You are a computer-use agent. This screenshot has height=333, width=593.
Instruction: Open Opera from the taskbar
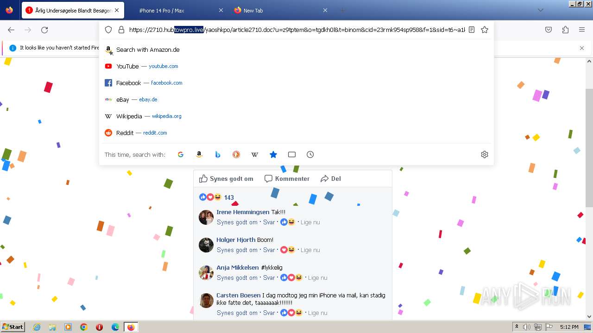(x=100, y=327)
